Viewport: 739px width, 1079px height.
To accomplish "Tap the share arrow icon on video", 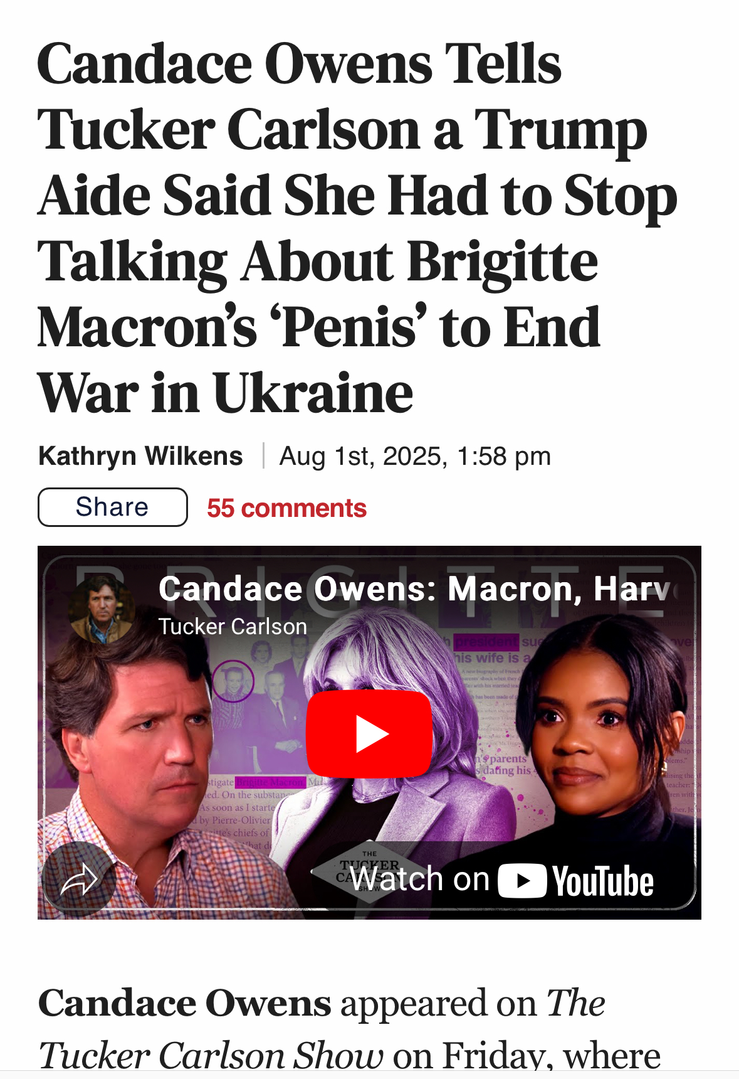I will (79, 879).
